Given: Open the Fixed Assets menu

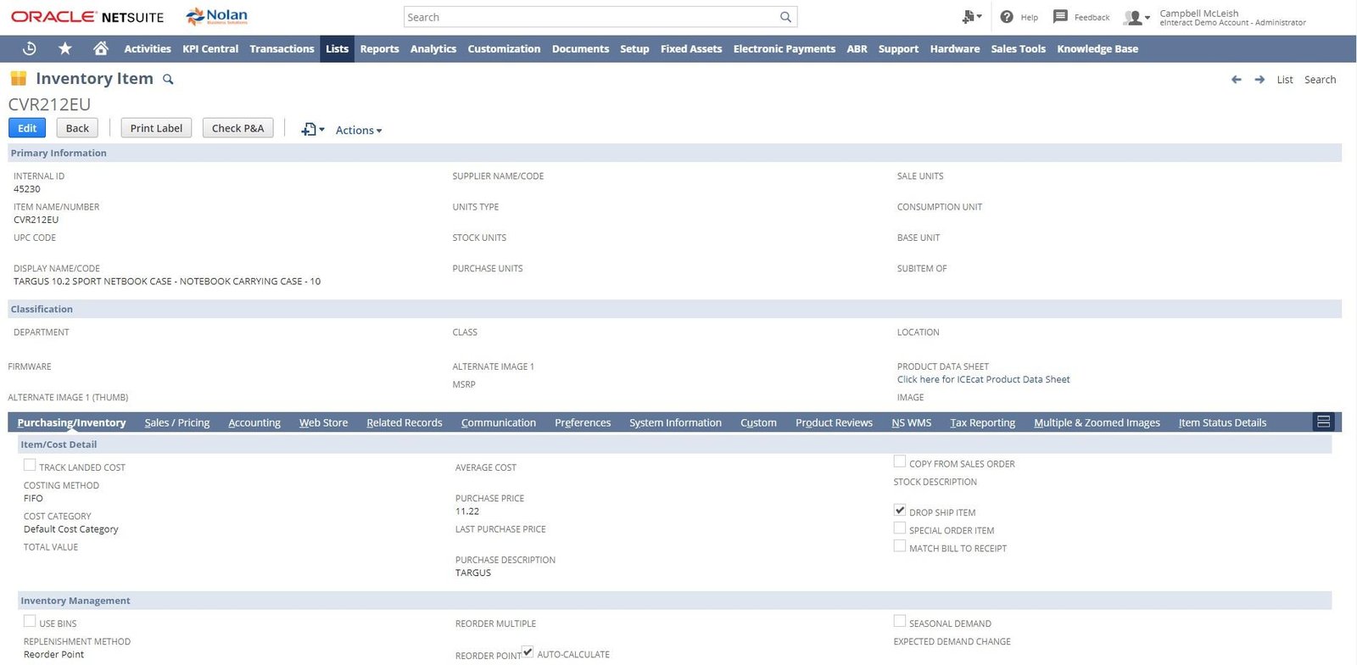Looking at the screenshot, I should tap(691, 48).
